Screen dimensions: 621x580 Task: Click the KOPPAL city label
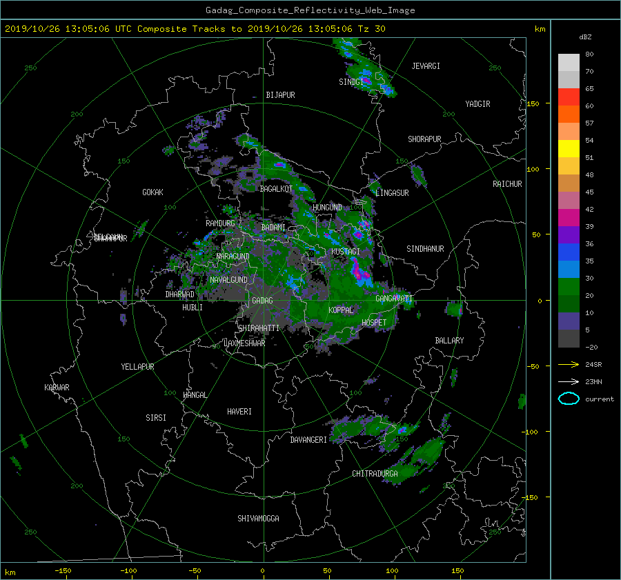341,310
